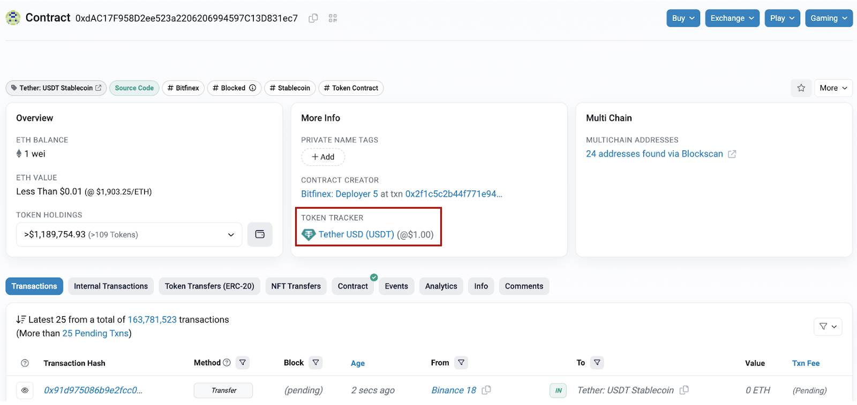Copy the contract address to clipboard
Viewport: 857px width, 405px height.
tap(313, 18)
